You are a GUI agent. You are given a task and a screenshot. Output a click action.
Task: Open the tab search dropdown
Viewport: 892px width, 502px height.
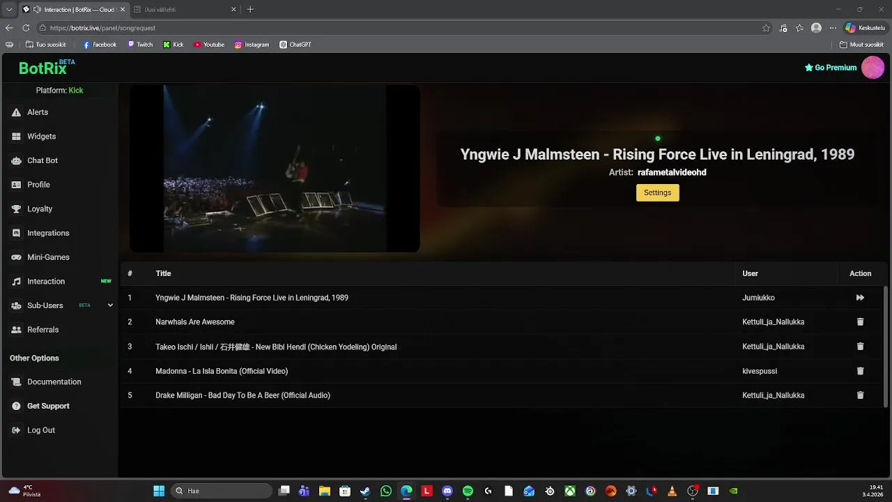(x=9, y=10)
